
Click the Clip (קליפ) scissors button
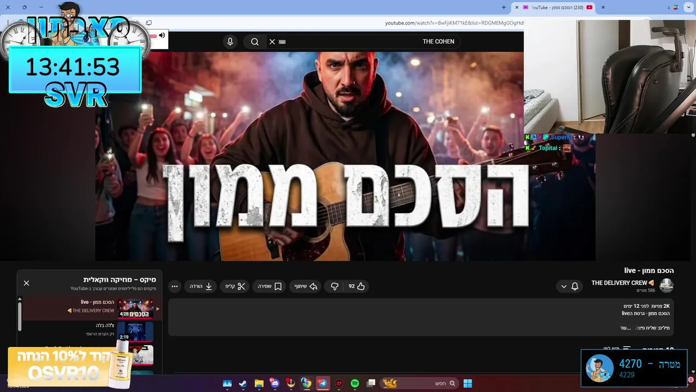click(235, 286)
